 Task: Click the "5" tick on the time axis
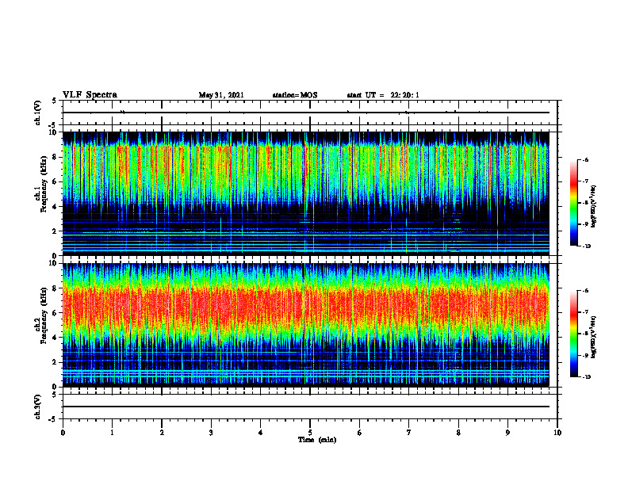[310, 433]
